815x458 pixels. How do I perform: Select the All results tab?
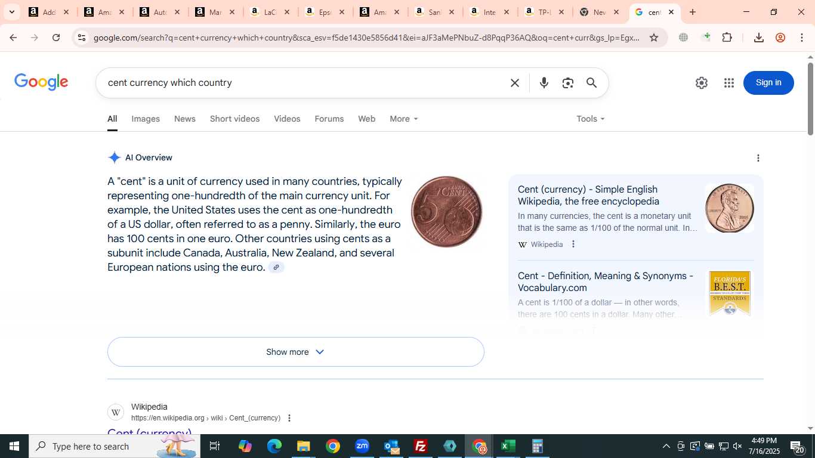click(x=112, y=119)
